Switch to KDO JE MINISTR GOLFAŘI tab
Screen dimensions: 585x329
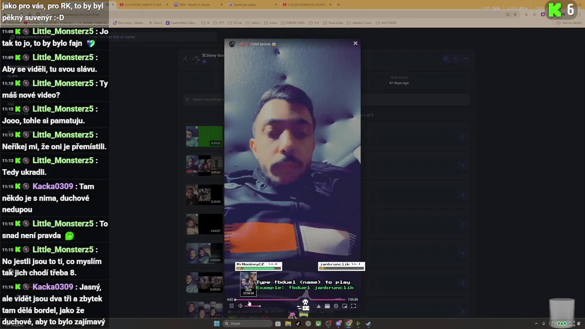click(x=306, y=5)
